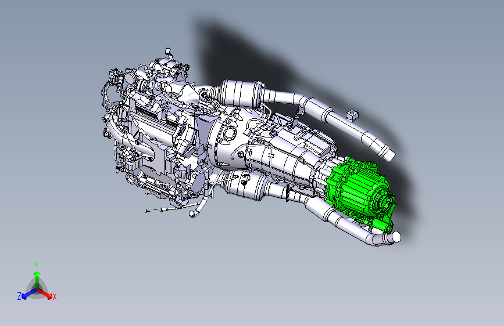504x326 pixels.
Task: Select the lower exhaust pipe tip
Action: coord(396,237)
